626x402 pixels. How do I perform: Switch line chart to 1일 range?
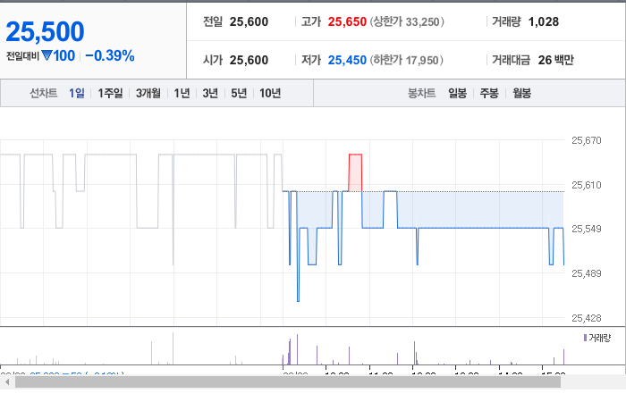coord(77,93)
